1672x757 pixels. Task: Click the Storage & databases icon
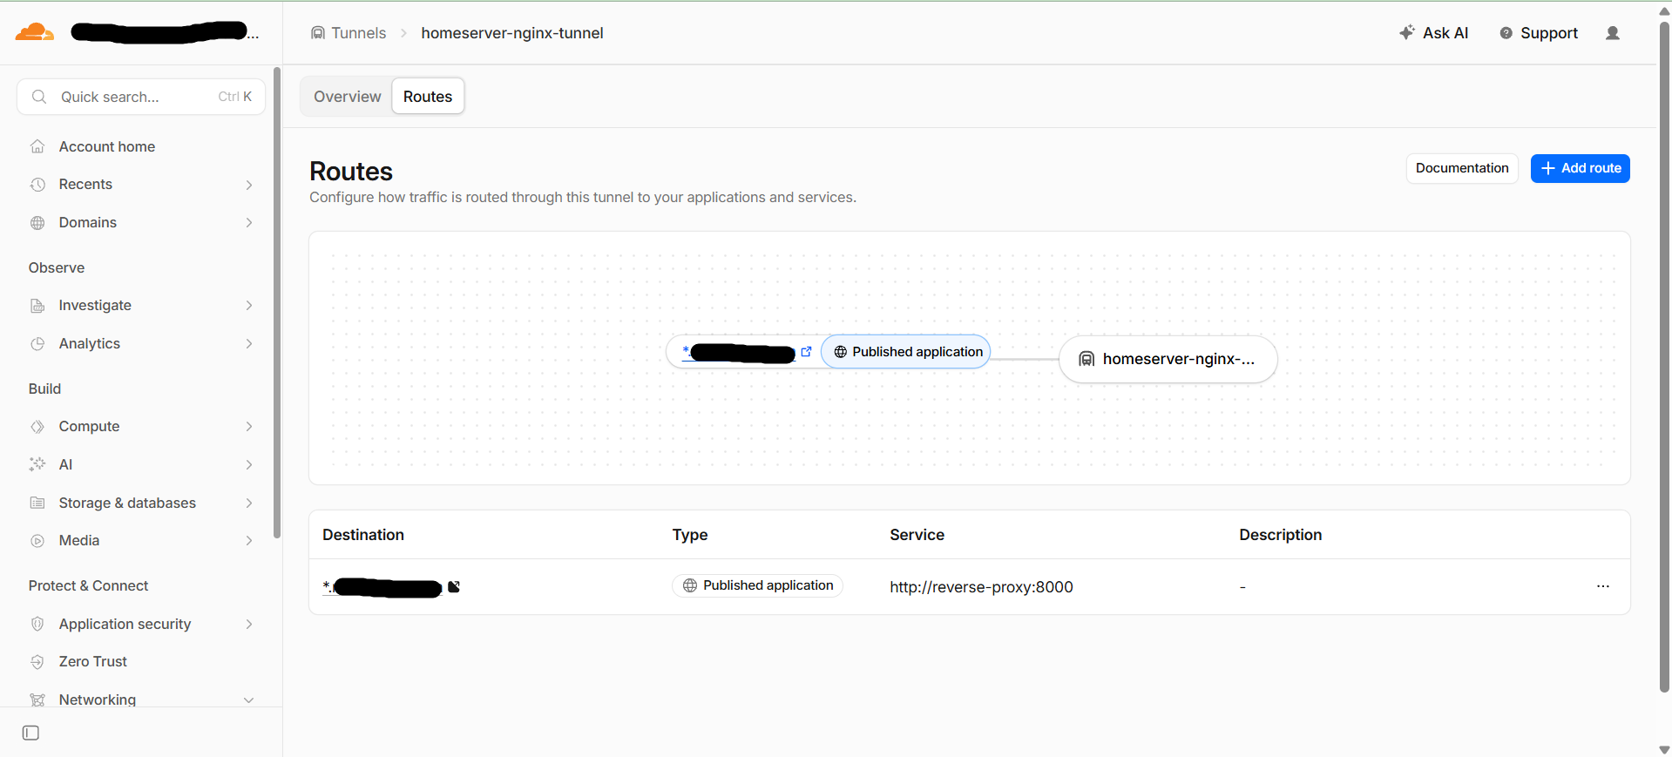[x=37, y=504]
